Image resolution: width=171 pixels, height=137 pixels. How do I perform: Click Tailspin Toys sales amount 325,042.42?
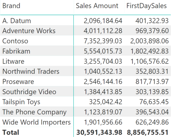105,102
